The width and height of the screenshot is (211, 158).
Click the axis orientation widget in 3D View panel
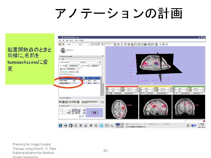click(62, 112)
